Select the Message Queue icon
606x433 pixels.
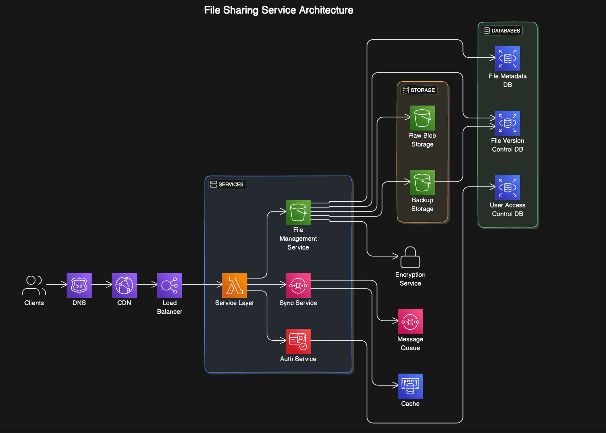tap(410, 321)
